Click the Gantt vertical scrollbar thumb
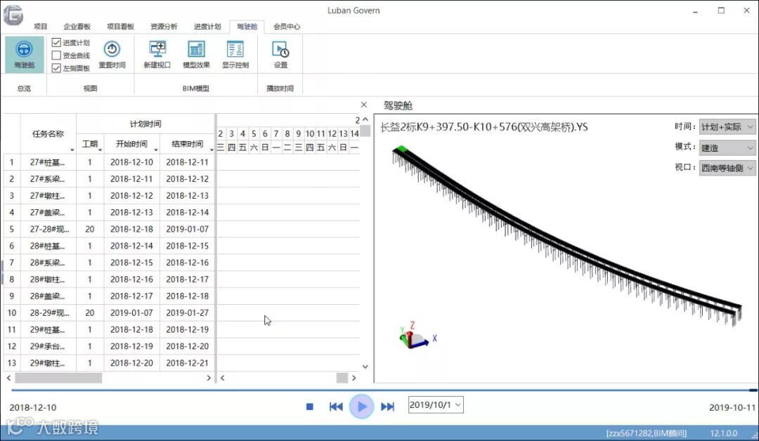Screen dimensions: 759x441 [x=365, y=131]
